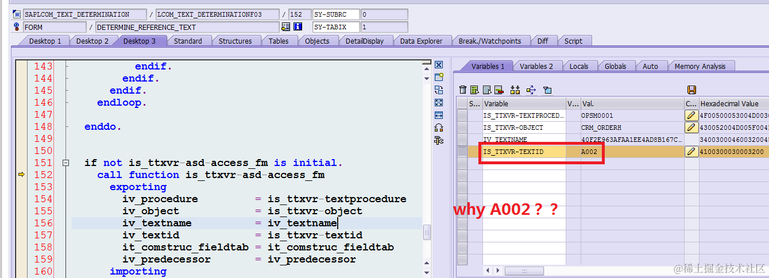This screenshot has height=278, width=769.
Task: Select row of IV_TEXTNAME via row selector
Action: point(462,140)
